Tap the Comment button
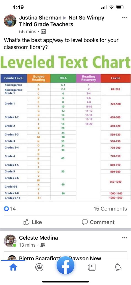 click(98, 222)
